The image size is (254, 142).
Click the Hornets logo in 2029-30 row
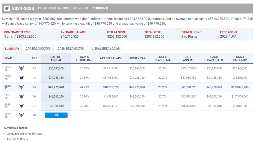(21, 115)
